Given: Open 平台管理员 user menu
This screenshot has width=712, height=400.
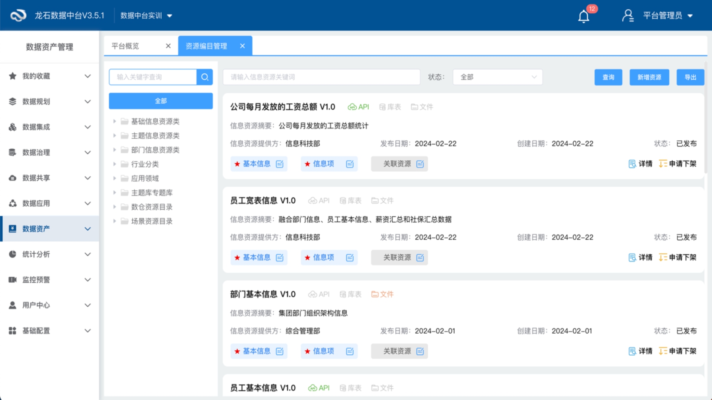Looking at the screenshot, I should pyautogui.click(x=662, y=16).
